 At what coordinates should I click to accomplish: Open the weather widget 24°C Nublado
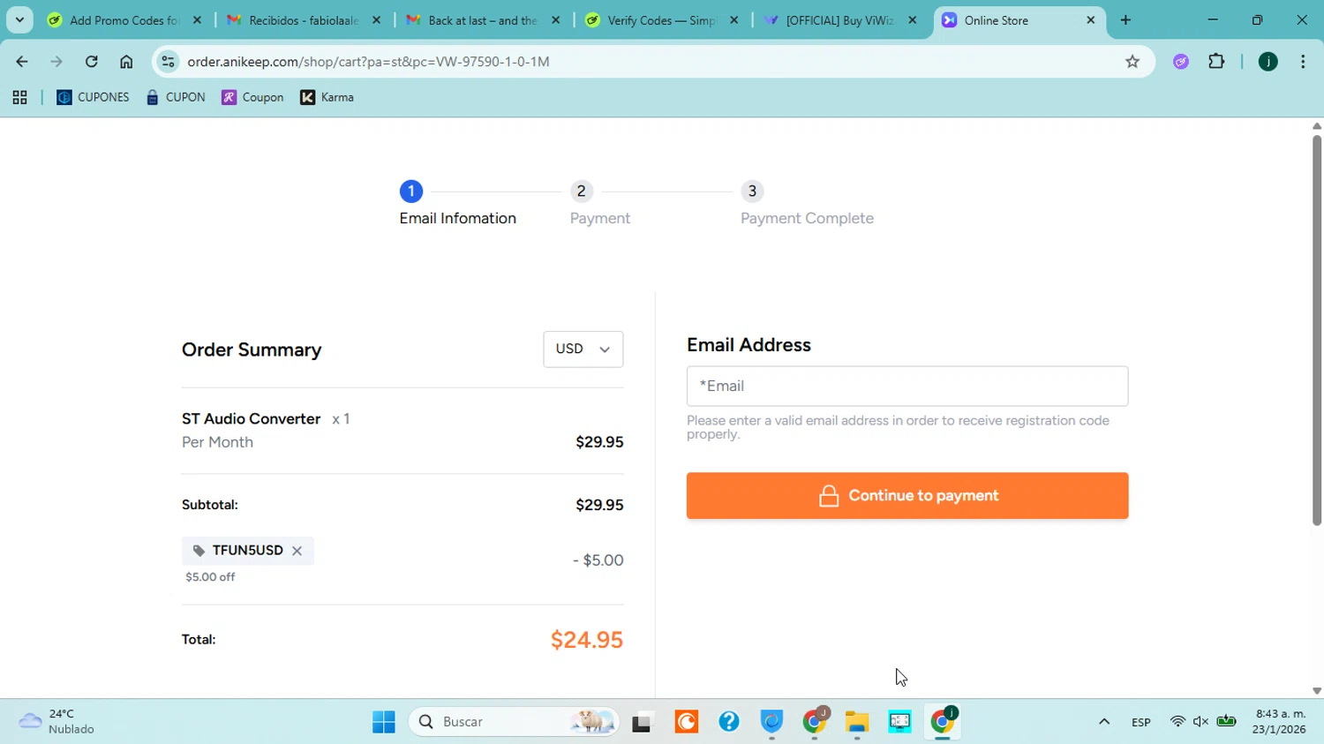56,722
